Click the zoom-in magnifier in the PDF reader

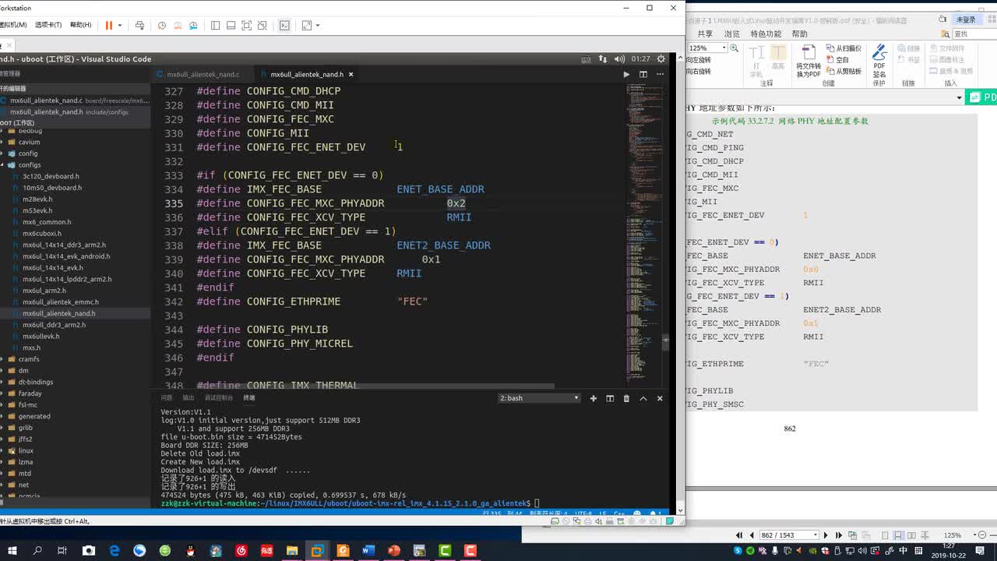coord(734,48)
